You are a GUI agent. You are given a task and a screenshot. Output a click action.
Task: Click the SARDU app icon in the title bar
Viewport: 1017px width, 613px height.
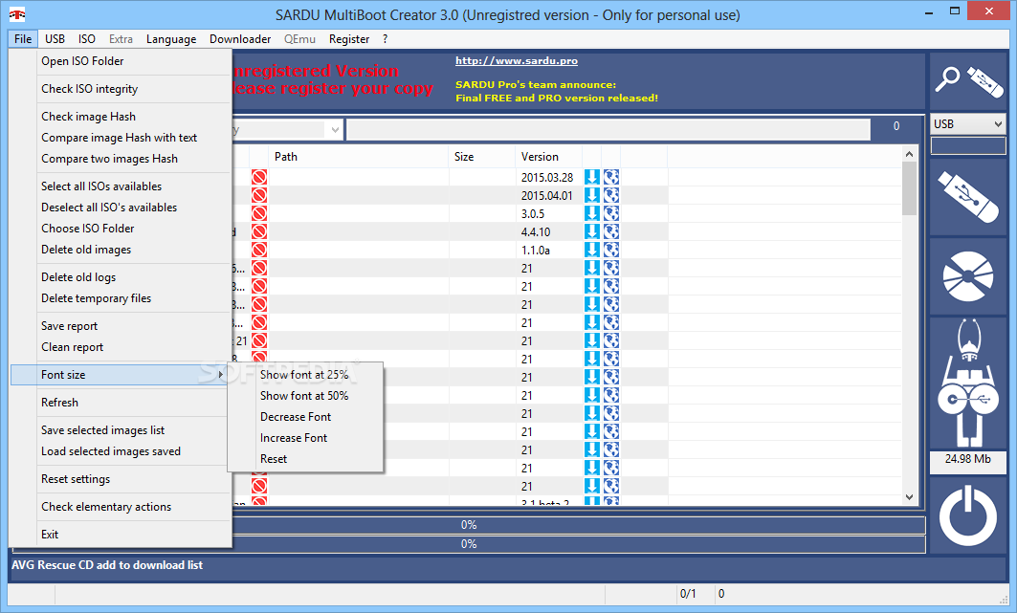pos(17,14)
